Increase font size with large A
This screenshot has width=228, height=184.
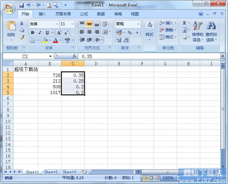pos(59,33)
